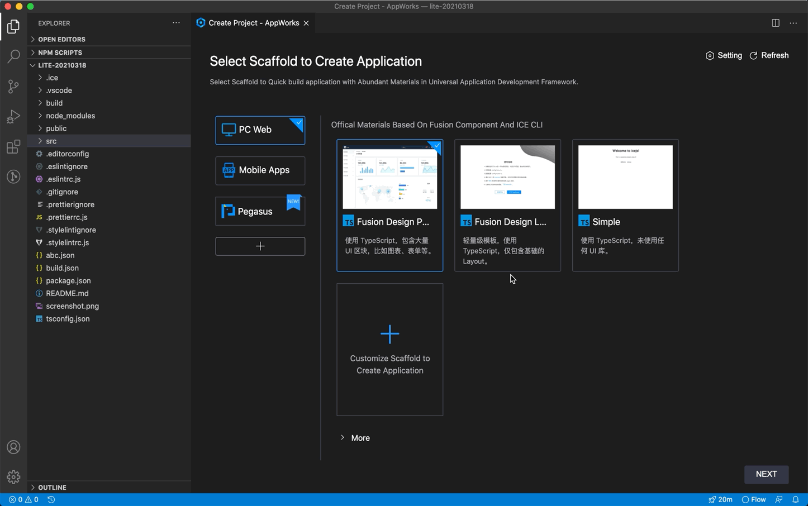Split the editor to the right
The image size is (808, 506).
tap(776, 23)
